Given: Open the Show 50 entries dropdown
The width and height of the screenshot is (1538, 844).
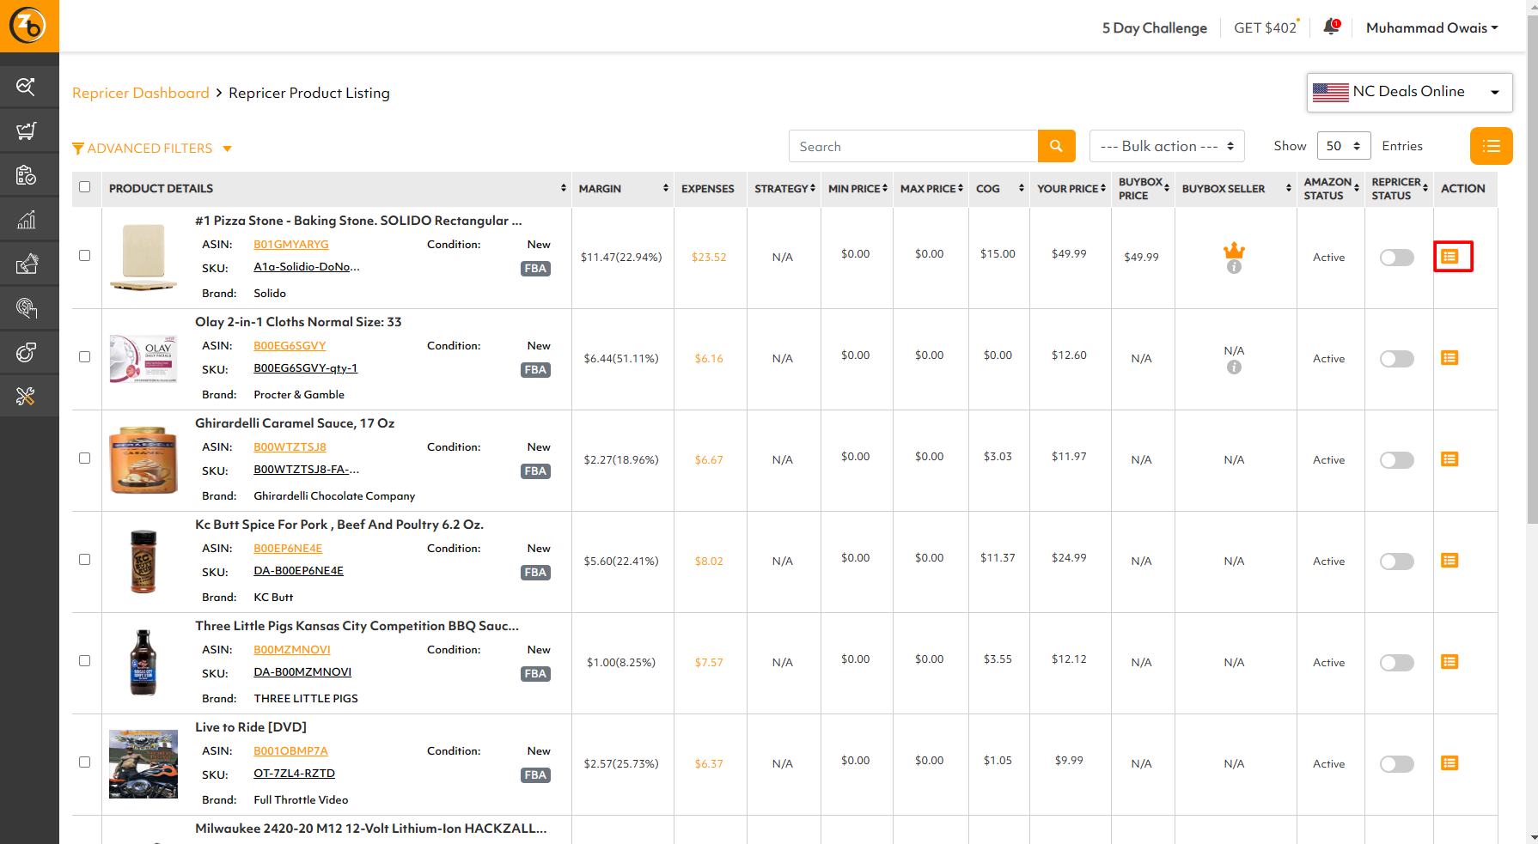Looking at the screenshot, I should click(1344, 146).
